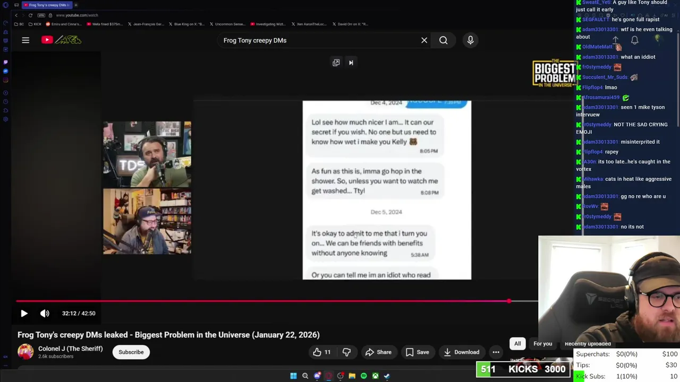Click the '2.6k subscribers' text
Image resolution: width=680 pixels, height=382 pixels.
[x=56, y=357]
